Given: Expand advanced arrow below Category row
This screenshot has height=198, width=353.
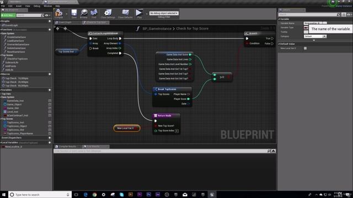Looking at the screenshot, I should [x=314, y=40].
